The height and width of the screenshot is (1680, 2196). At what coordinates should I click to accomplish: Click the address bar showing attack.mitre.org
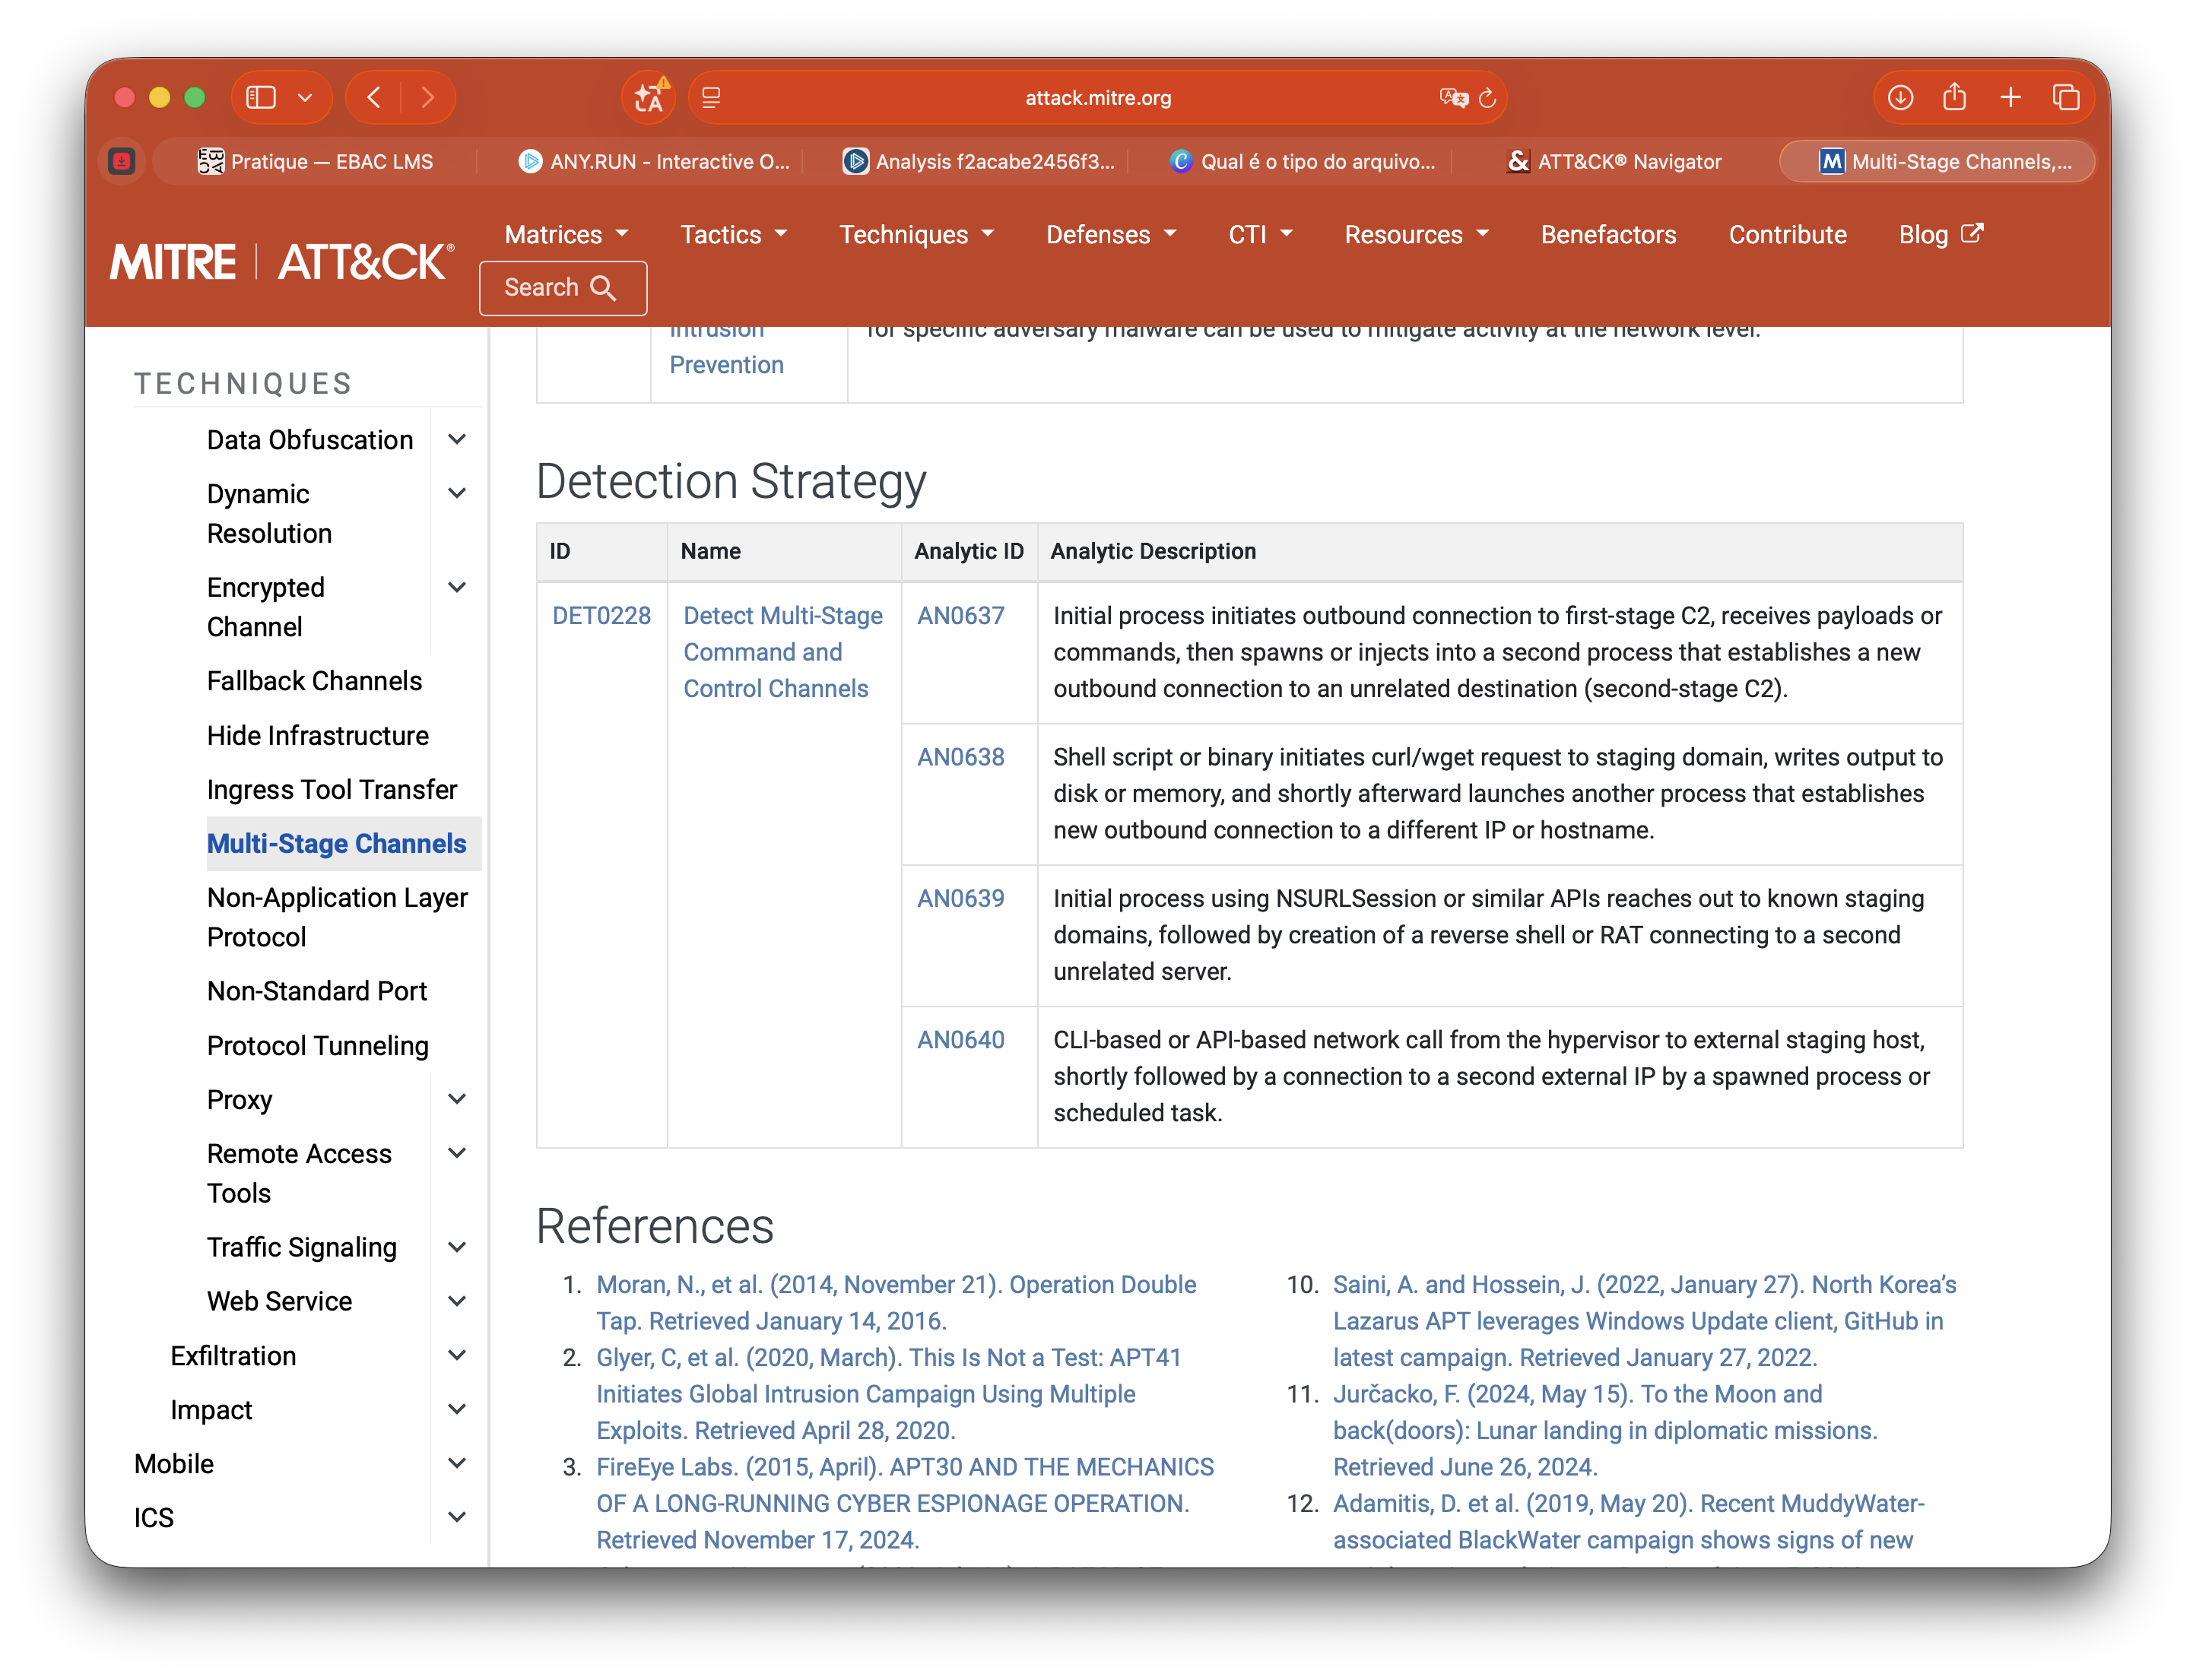click(1098, 97)
